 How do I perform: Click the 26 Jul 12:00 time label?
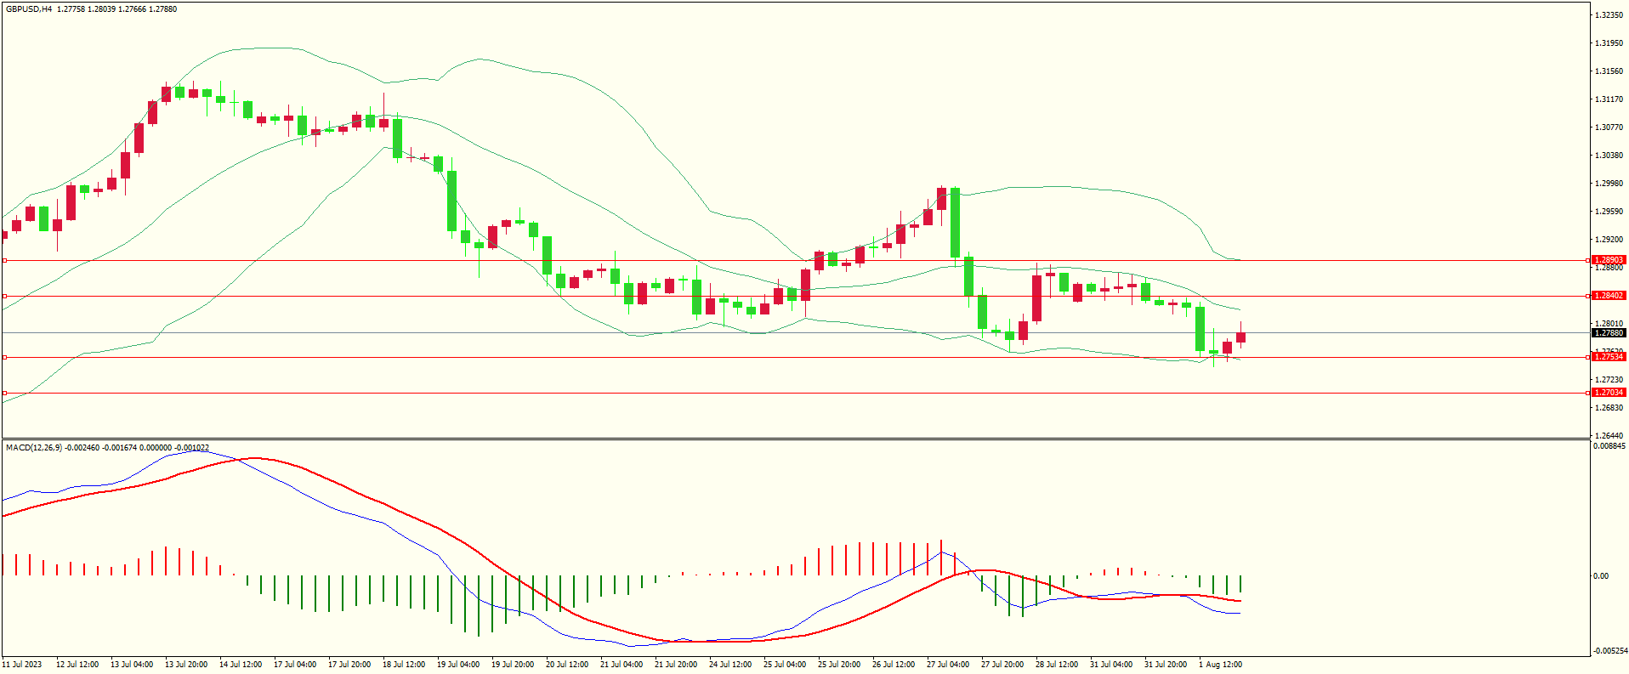pyautogui.click(x=894, y=665)
